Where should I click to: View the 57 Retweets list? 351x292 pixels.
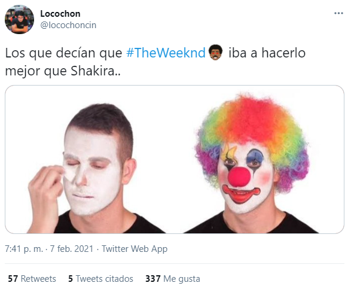point(32,279)
